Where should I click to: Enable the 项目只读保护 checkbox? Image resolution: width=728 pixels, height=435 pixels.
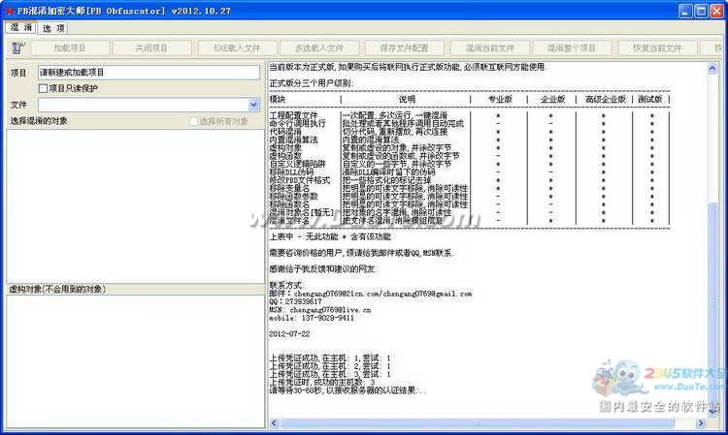pos(43,88)
